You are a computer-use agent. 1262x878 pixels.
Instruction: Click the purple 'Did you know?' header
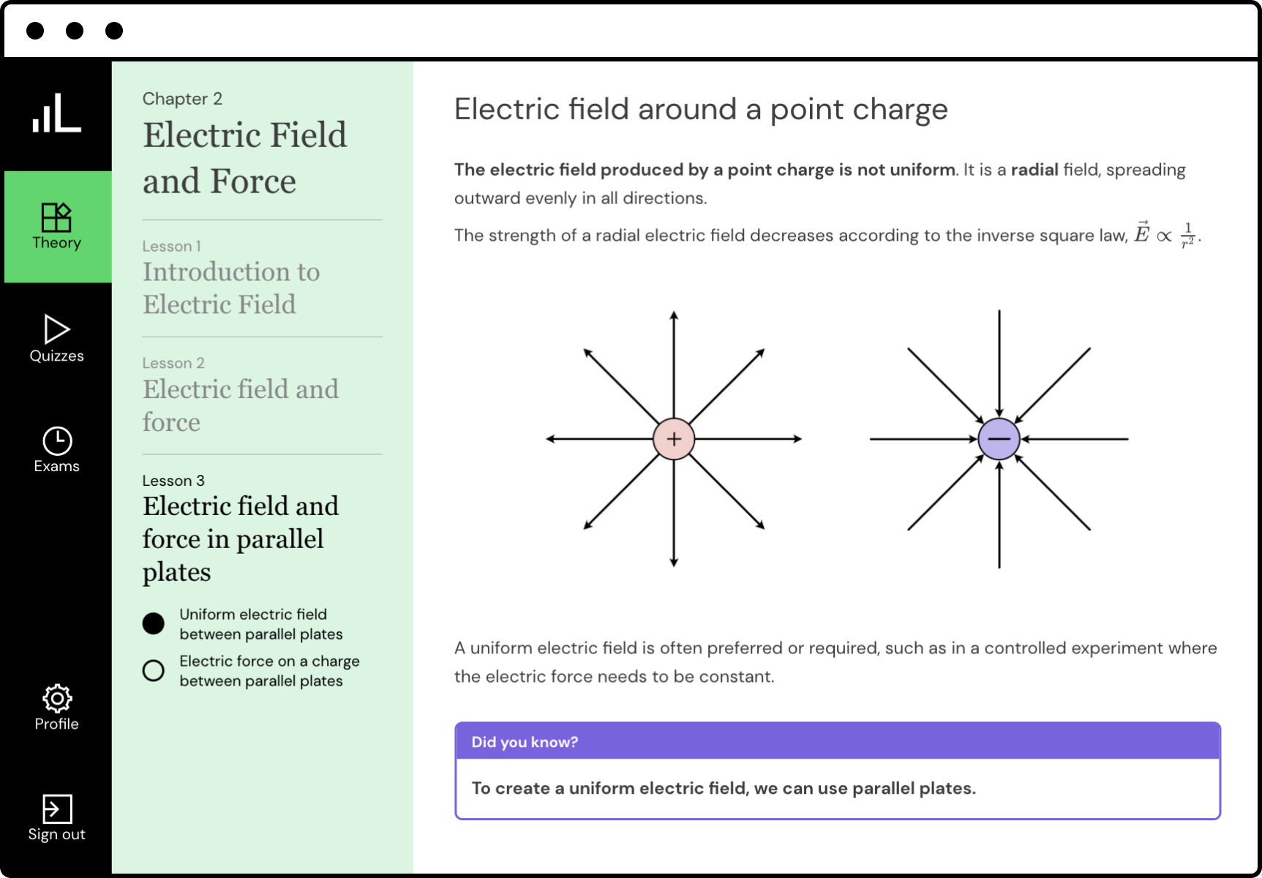837,742
